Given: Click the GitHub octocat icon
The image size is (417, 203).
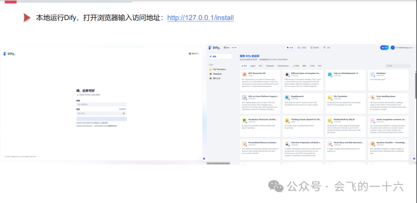Looking at the screenshot, I should pyautogui.click(x=225, y=48).
